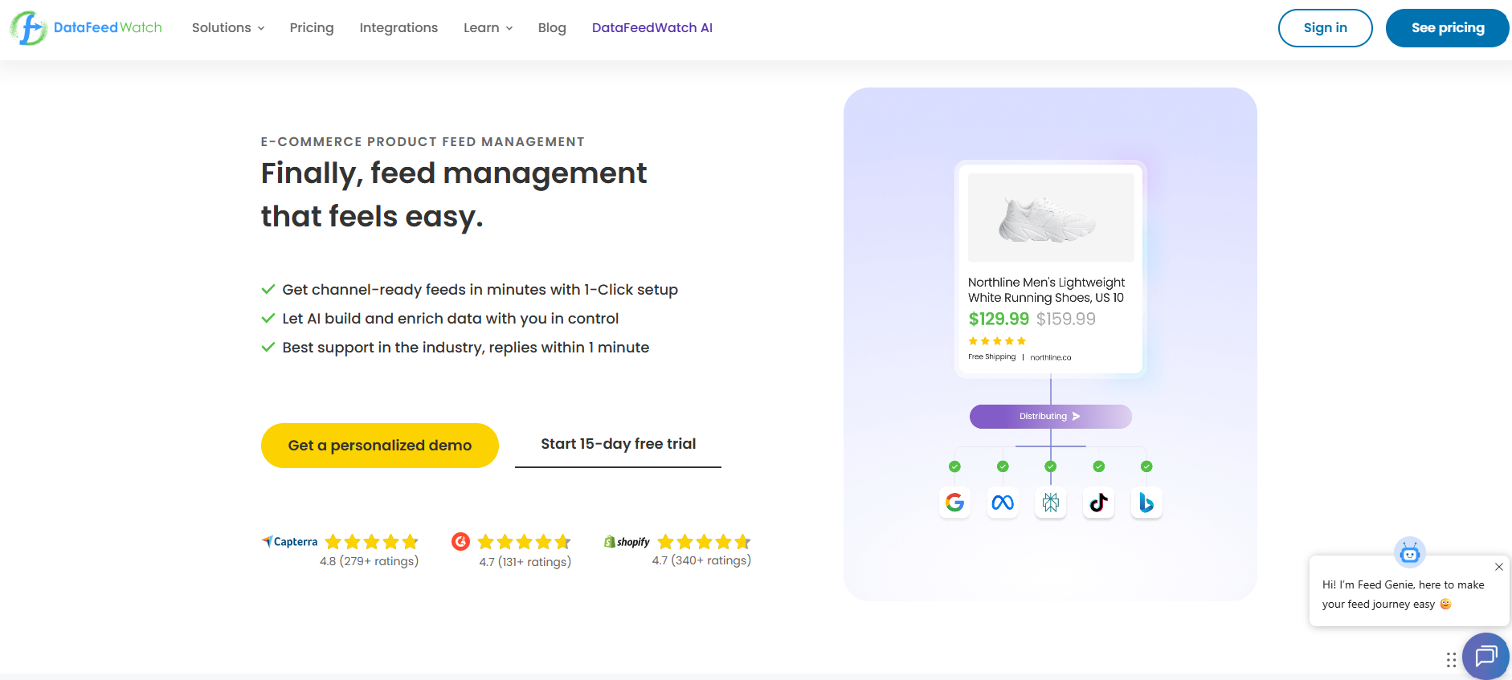The height and width of the screenshot is (680, 1512).
Task: Click the Feed Genie robot avatar
Action: click(1410, 552)
